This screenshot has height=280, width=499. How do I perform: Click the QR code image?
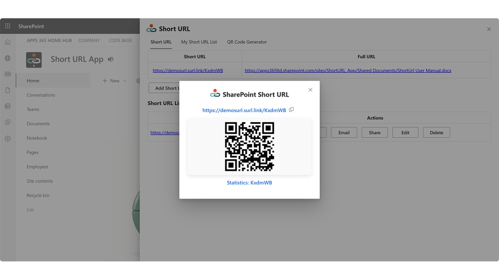point(249,147)
